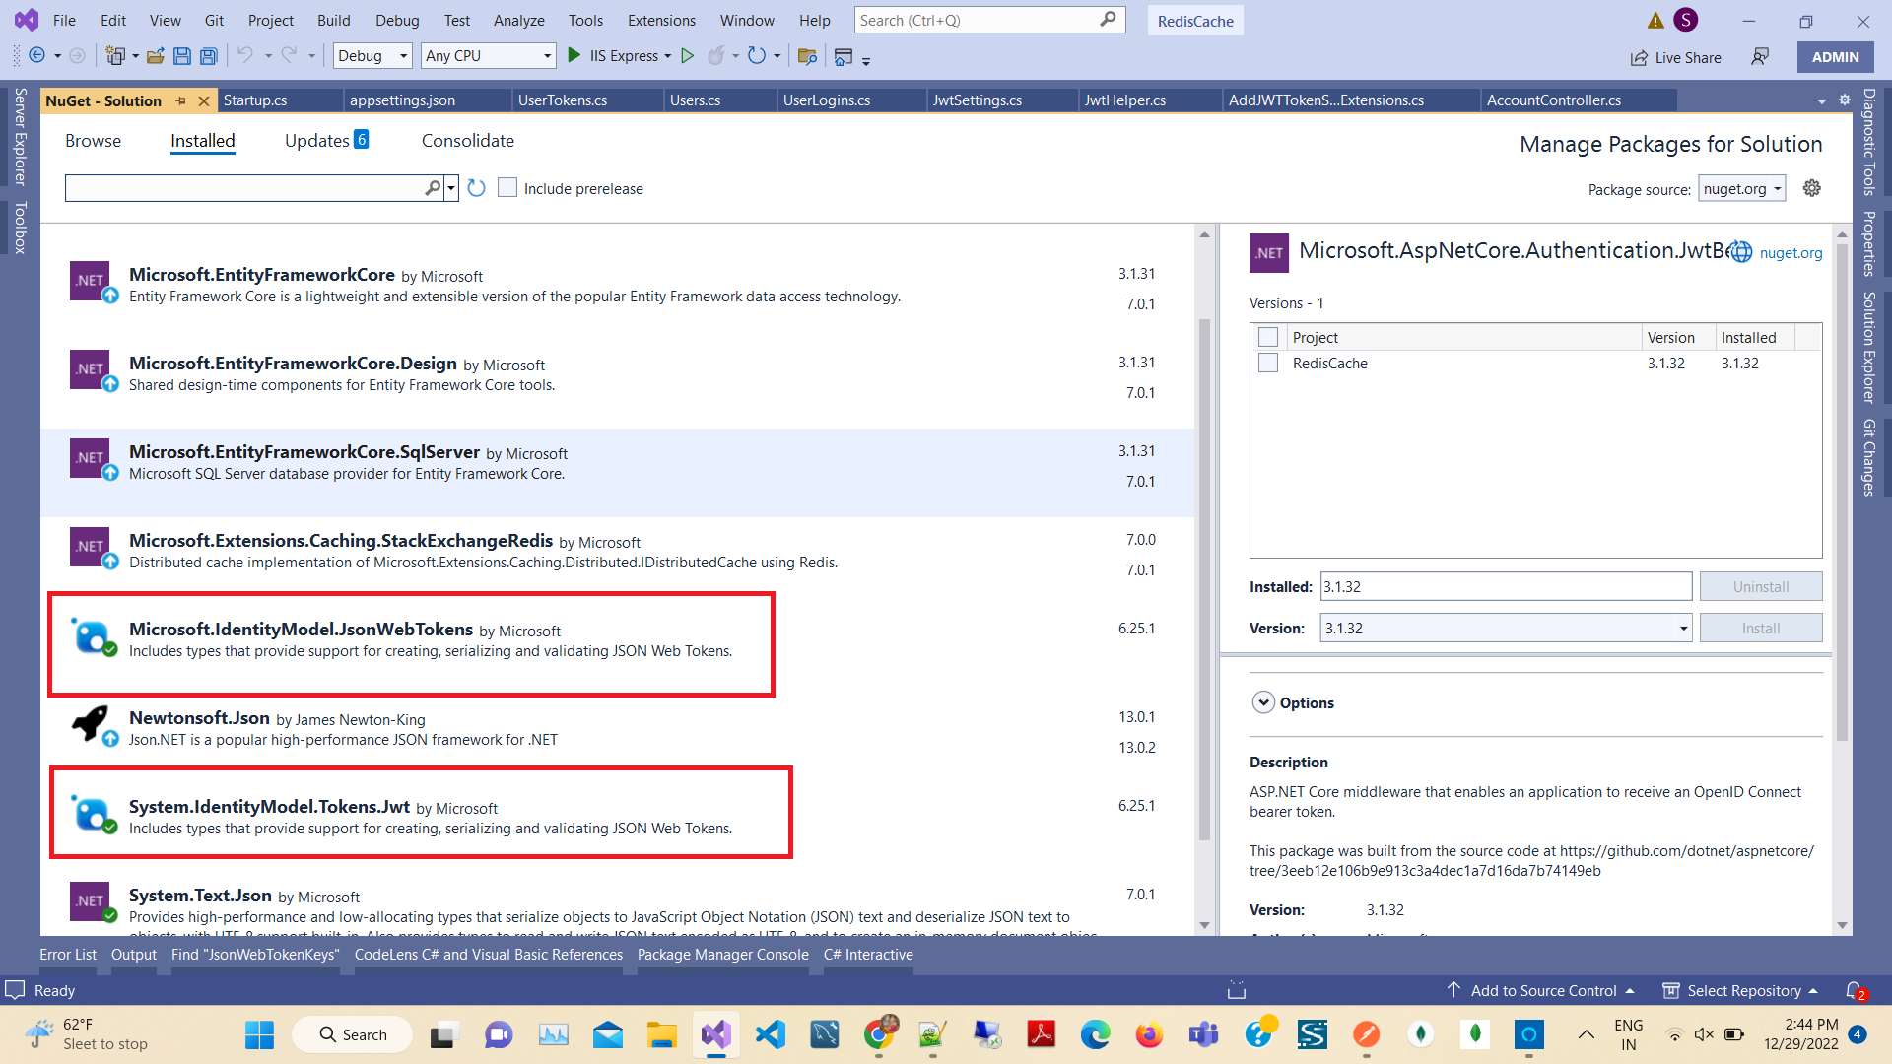The image size is (1892, 1064).
Task: Switch to the Consolidate tab
Action: click(468, 141)
